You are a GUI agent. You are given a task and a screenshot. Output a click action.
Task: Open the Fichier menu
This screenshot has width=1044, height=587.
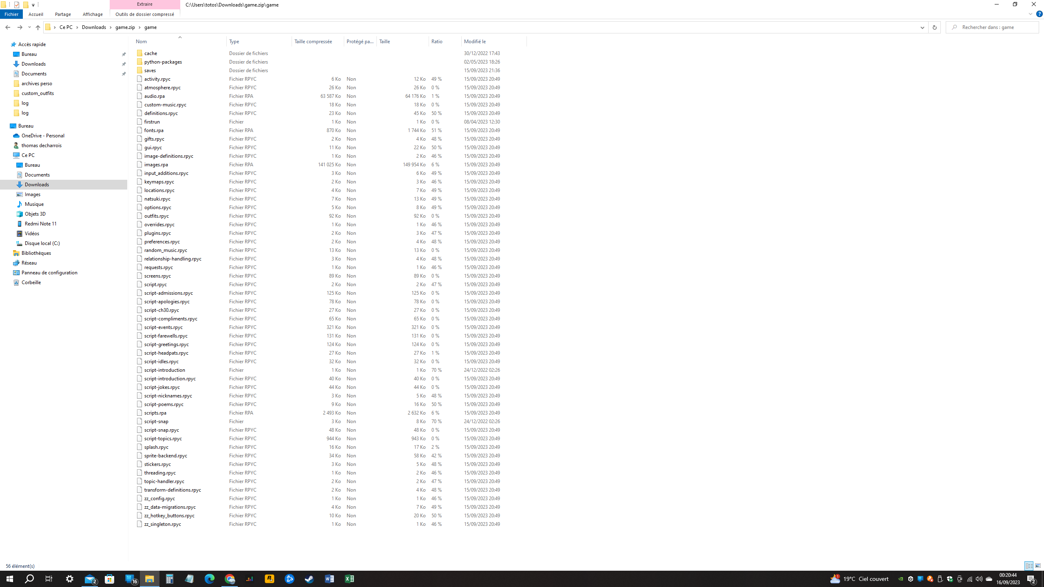[11, 14]
